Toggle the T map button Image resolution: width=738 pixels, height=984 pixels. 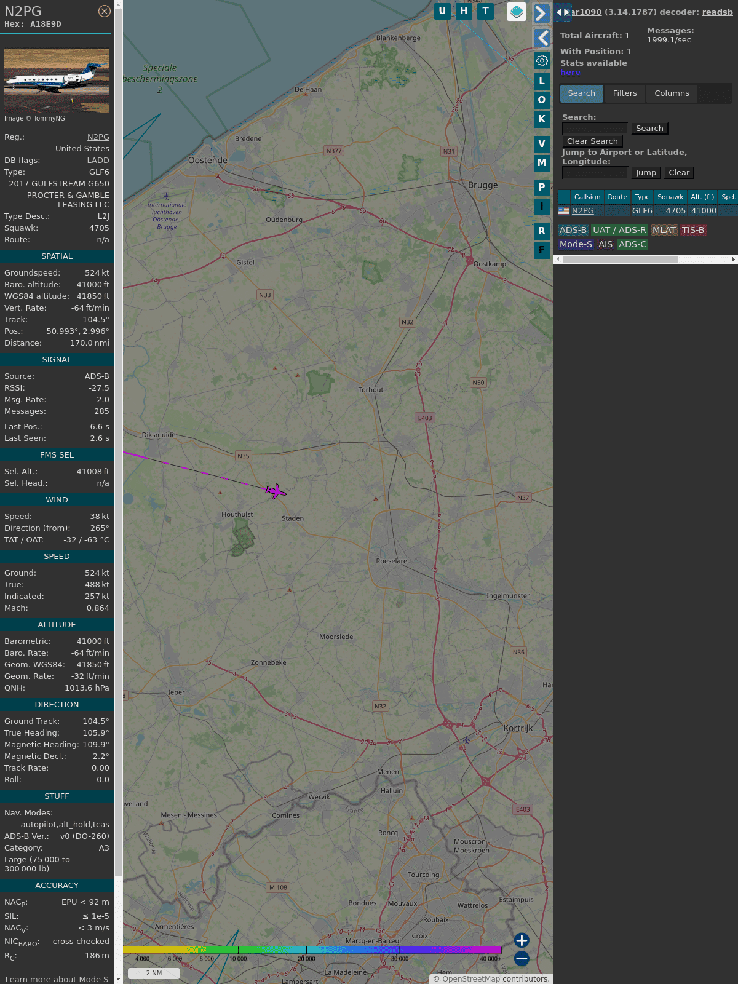click(x=486, y=11)
